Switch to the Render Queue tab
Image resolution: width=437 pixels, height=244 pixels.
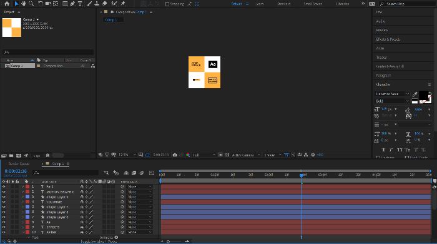point(19,164)
